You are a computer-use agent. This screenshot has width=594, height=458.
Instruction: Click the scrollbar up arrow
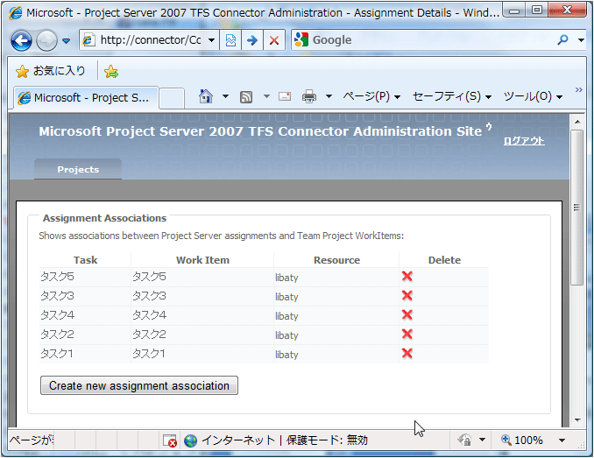[x=577, y=122]
